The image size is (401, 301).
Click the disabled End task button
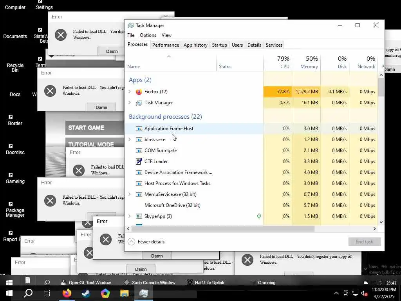pos(365,241)
